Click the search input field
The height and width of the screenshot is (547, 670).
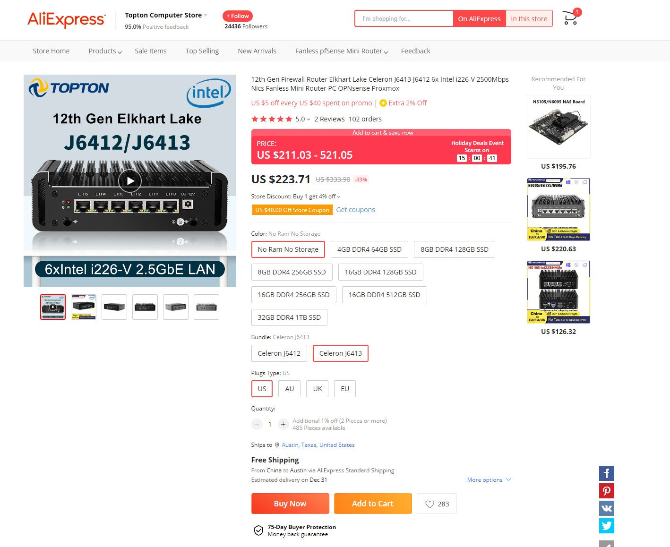404,19
